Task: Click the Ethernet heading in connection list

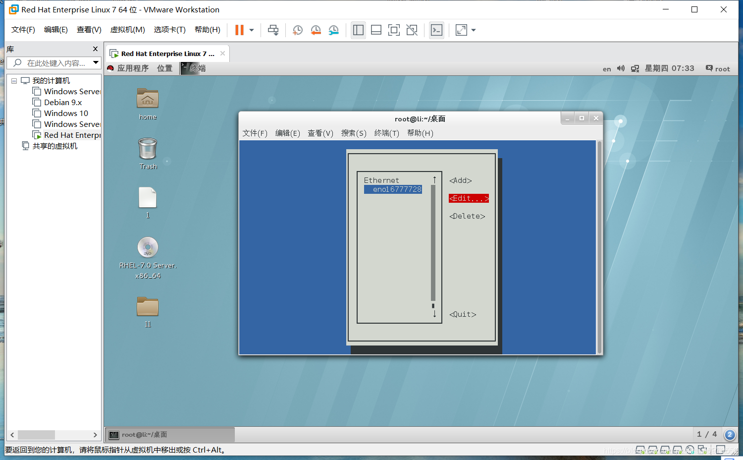Action: [x=381, y=180]
